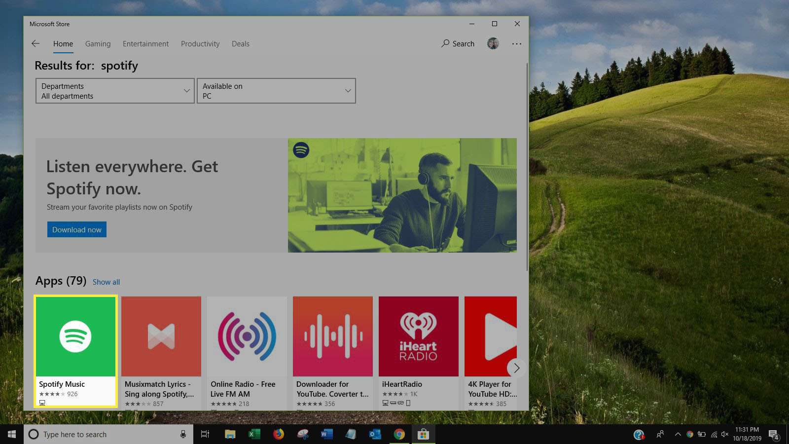This screenshot has width=789, height=444.
Task: Click 'Stream your favorite playlists now' text
Action: point(119,207)
